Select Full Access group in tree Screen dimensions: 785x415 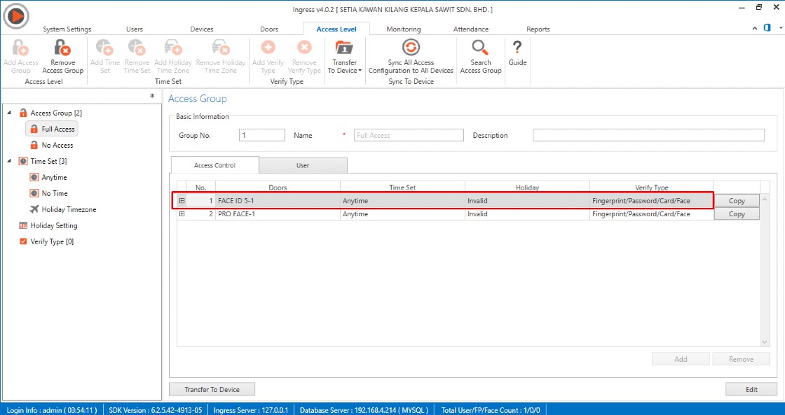coord(52,129)
